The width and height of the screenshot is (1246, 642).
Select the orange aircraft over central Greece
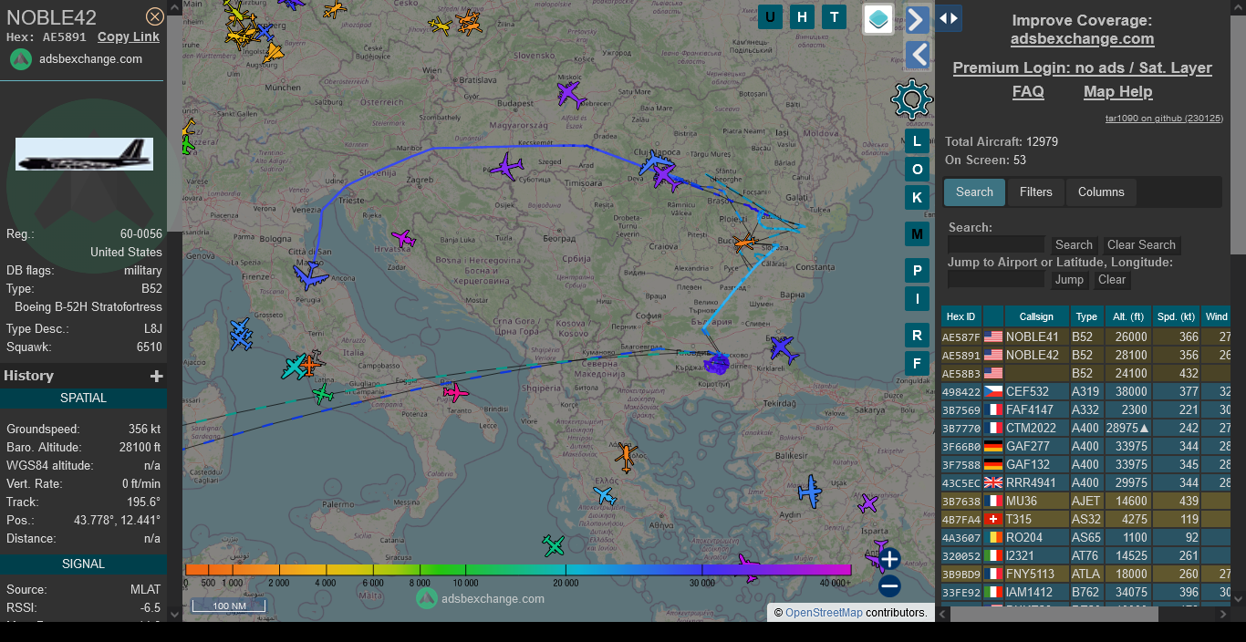coord(626,456)
